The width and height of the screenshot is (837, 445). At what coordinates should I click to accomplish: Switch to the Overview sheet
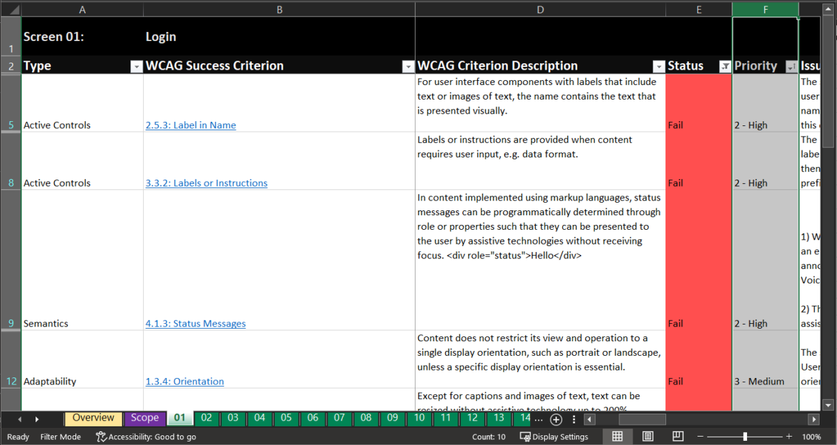93,419
